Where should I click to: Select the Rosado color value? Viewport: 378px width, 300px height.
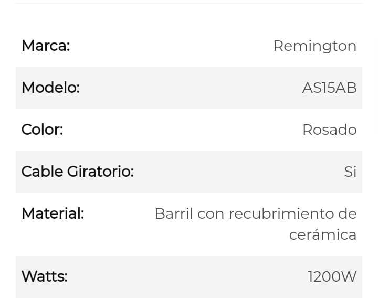point(329,130)
